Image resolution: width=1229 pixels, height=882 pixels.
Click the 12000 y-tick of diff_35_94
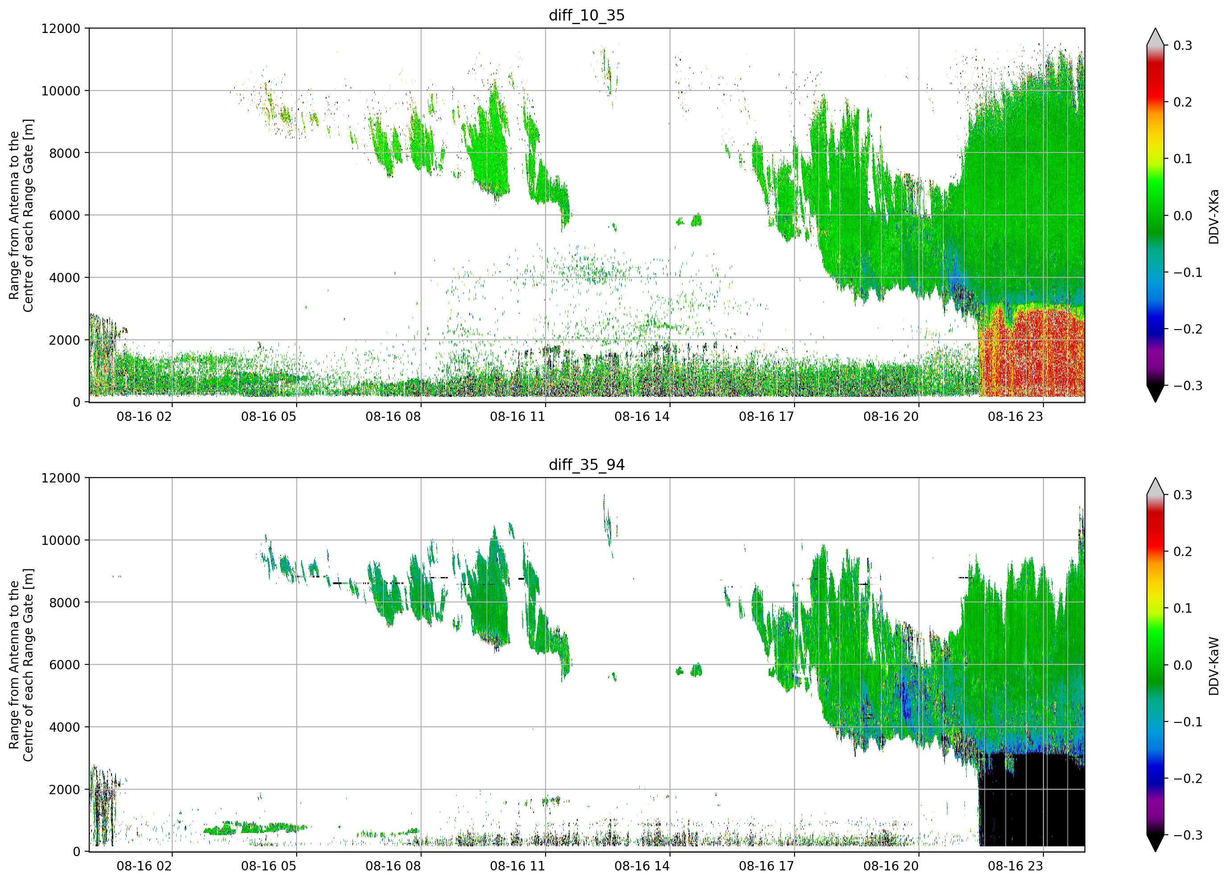pyautogui.click(x=61, y=478)
